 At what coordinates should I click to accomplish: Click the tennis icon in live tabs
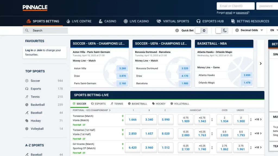click(x=112, y=104)
